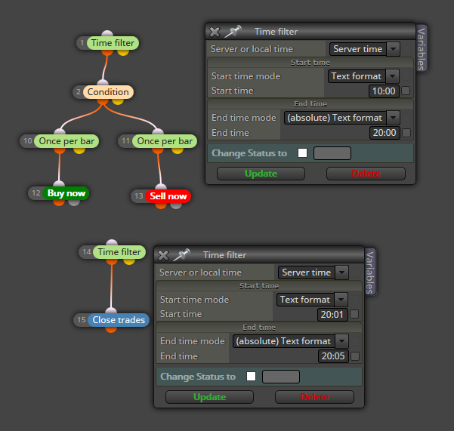Click orange output connector of Time filter 1
Screen dimensions: 454x431
pyautogui.click(x=107, y=53)
